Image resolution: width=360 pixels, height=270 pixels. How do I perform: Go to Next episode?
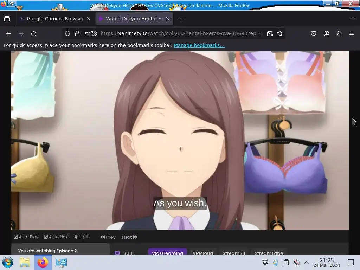coord(130,237)
